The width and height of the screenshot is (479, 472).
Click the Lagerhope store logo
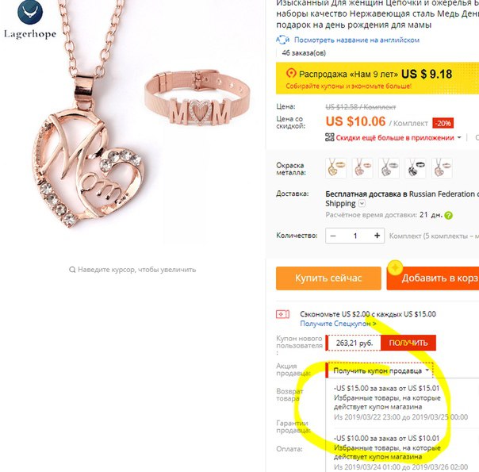pyautogui.click(x=30, y=20)
